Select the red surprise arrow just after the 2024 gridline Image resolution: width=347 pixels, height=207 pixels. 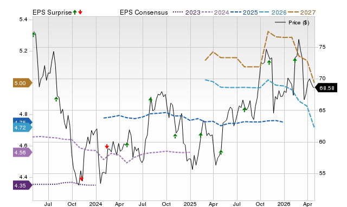pyautogui.click(x=107, y=146)
